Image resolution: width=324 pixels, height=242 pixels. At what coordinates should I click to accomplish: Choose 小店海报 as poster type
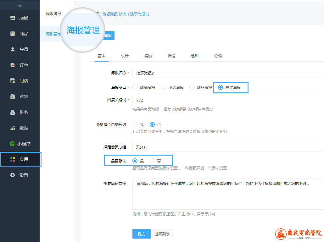coord(164,88)
